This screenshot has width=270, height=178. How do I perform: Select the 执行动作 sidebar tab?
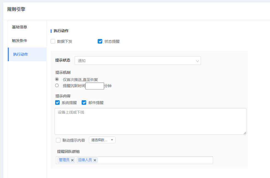click(21, 54)
